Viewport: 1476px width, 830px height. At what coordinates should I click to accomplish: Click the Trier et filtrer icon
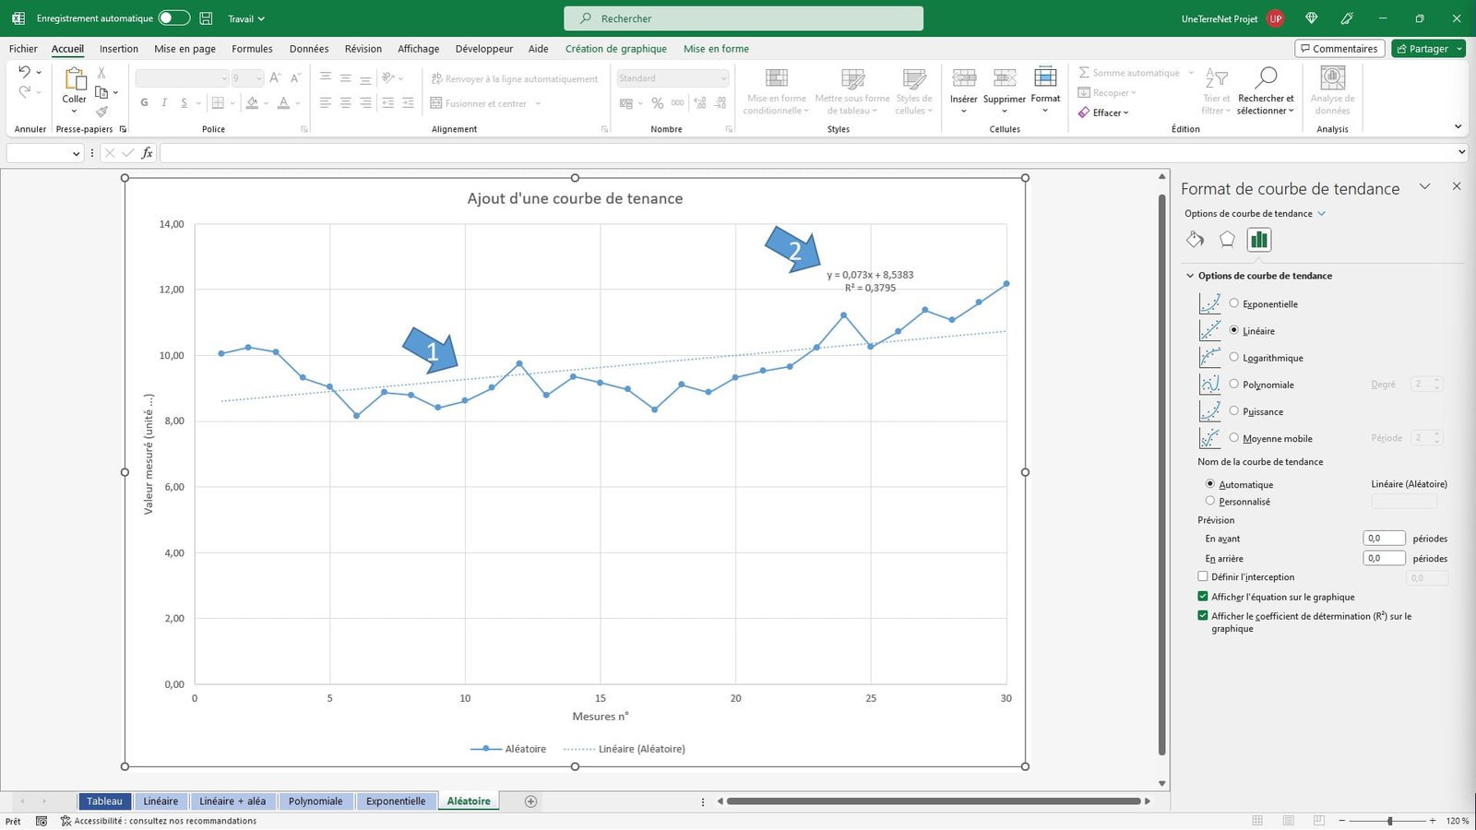1214,79
